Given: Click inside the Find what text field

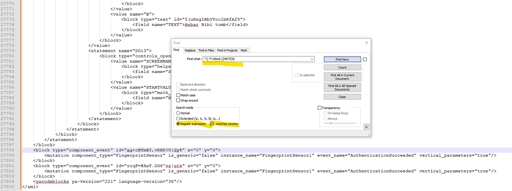Looking at the screenshot, I should click(256, 59).
